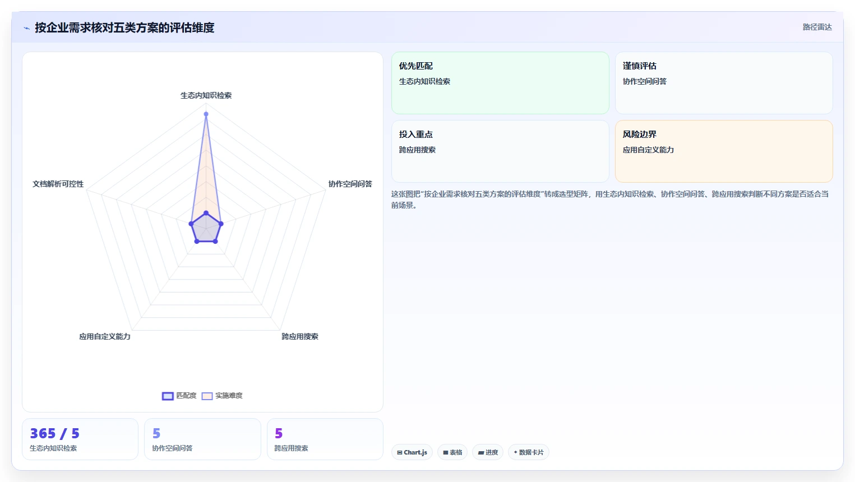Click the 跨应用搜索 radar axis label
855x482 pixels.
300,336
